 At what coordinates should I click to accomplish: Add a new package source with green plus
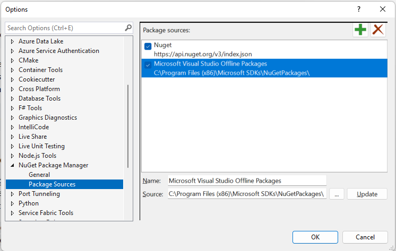pos(360,30)
